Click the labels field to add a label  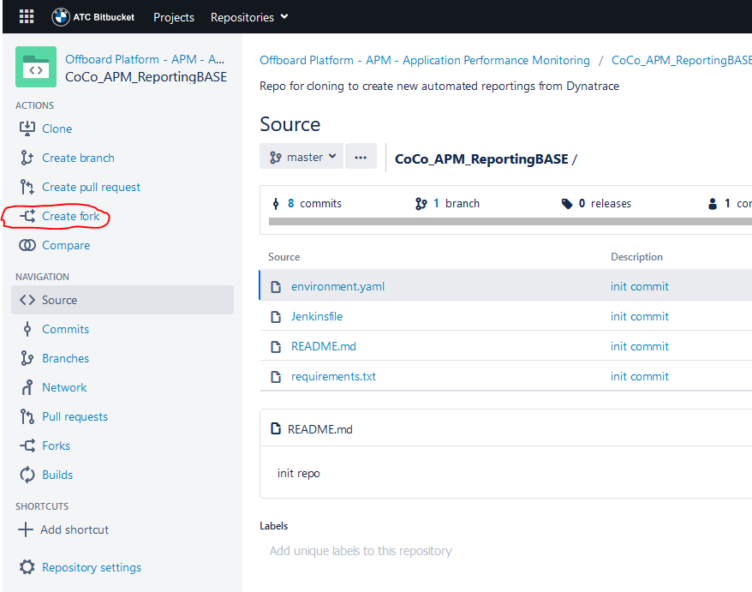[x=361, y=551]
